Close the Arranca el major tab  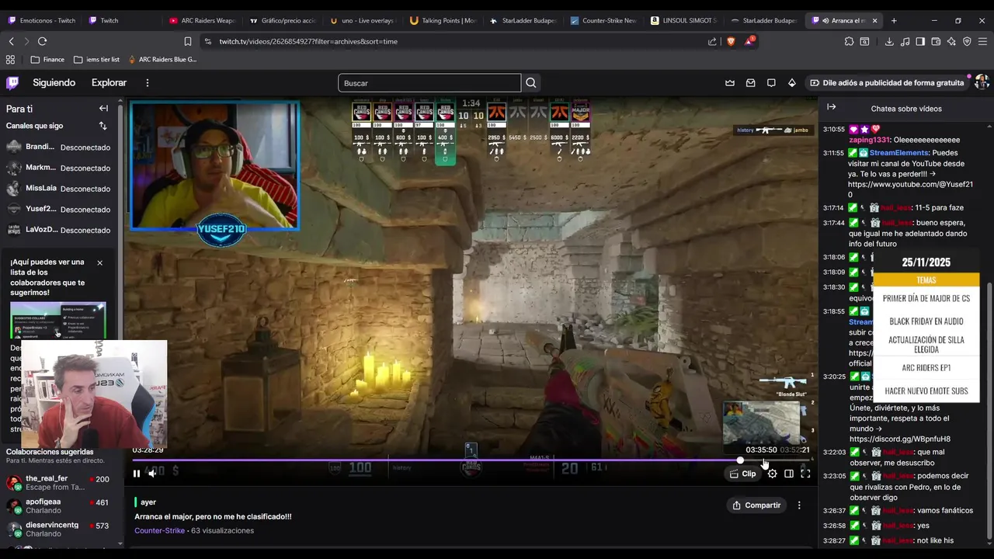876,20
